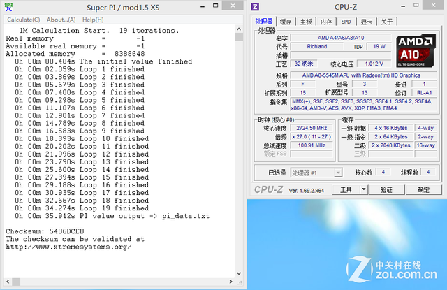Click the 线程数 value 4
Image resolution: width=447 pixels, height=290 pixels.
pyautogui.click(x=428, y=172)
